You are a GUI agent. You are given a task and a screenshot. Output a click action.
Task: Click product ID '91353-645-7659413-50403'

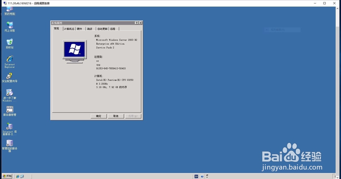pos(111,69)
